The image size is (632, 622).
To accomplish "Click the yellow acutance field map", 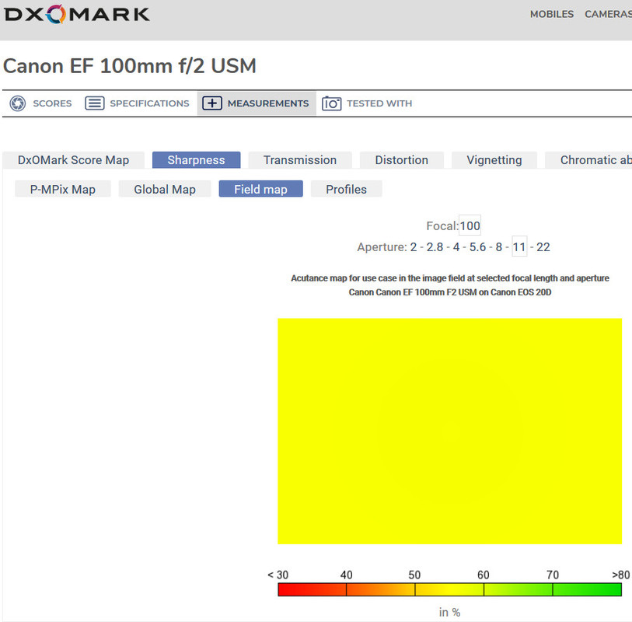I will coord(450,431).
